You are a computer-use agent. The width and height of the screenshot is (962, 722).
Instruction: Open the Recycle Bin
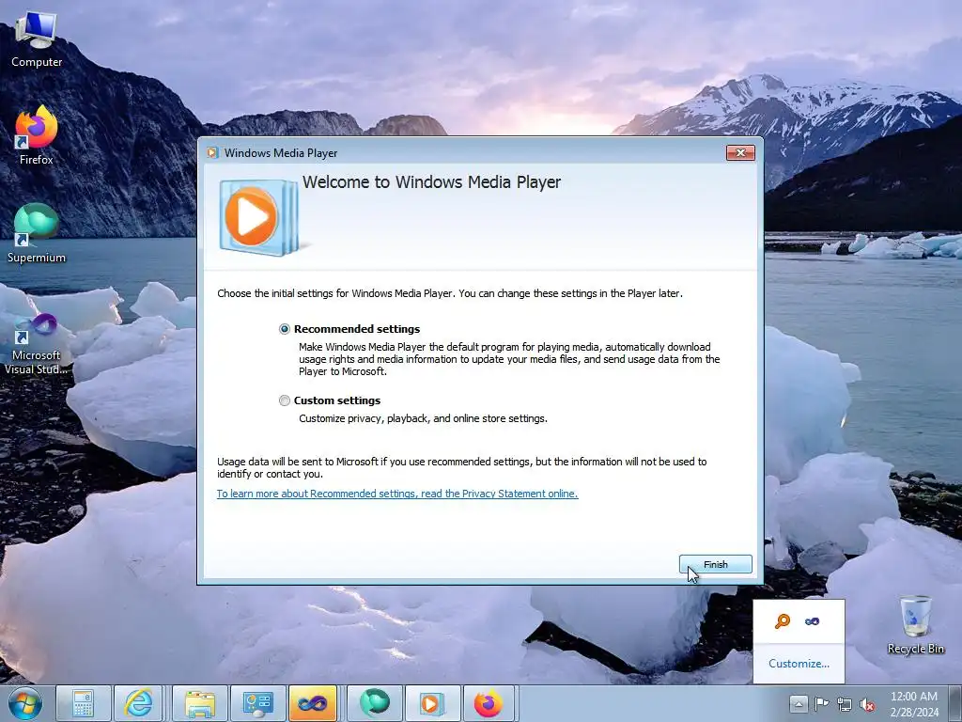click(x=915, y=625)
